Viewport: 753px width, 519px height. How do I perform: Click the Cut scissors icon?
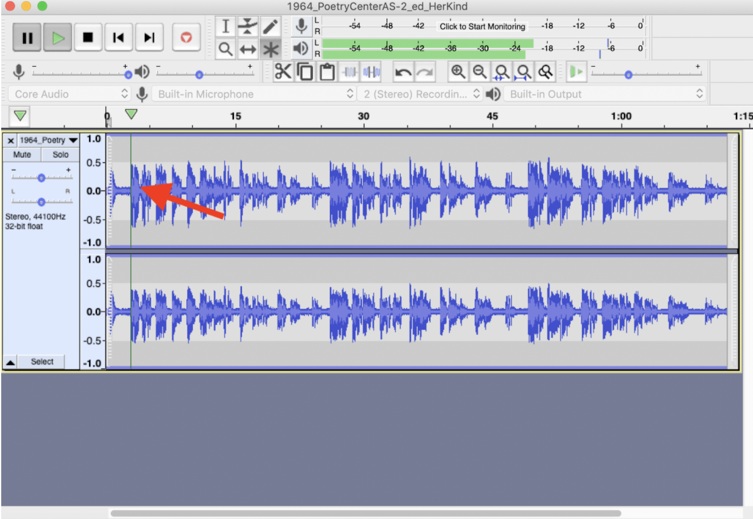tap(283, 72)
